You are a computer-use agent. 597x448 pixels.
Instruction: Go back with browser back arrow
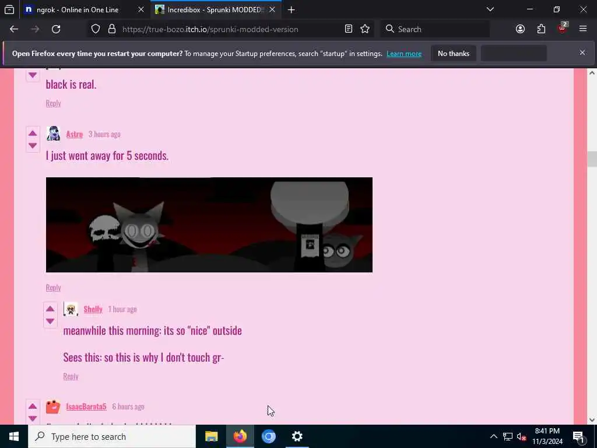point(14,29)
